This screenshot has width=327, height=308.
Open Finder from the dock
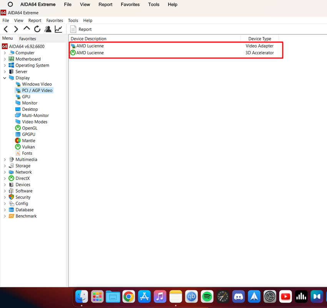point(82,296)
